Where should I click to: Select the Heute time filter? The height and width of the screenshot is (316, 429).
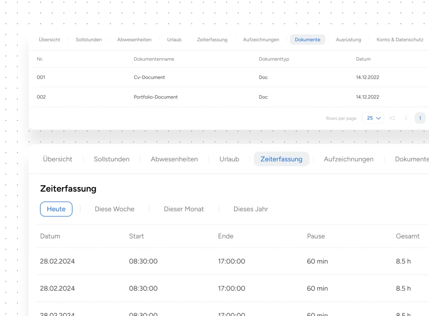click(x=56, y=209)
